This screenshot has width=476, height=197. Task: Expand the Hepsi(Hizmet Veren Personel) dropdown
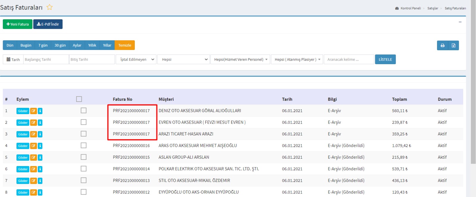pyautogui.click(x=240, y=59)
